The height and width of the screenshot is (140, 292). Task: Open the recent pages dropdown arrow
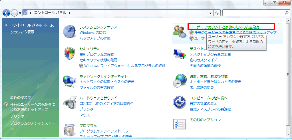coord(20,13)
